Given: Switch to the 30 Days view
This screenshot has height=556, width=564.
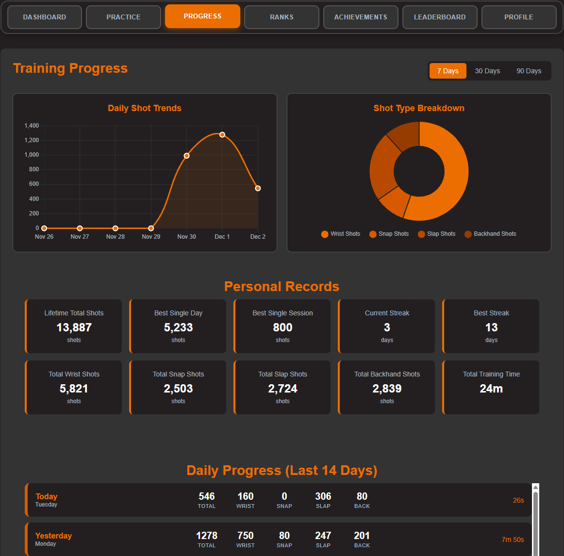Looking at the screenshot, I should pyautogui.click(x=487, y=70).
